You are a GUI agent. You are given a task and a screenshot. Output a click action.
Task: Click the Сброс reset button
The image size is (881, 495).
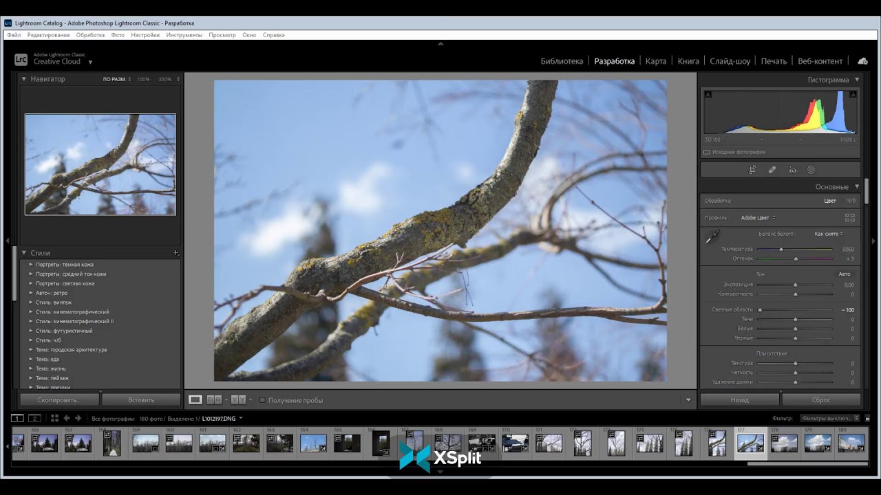821,399
